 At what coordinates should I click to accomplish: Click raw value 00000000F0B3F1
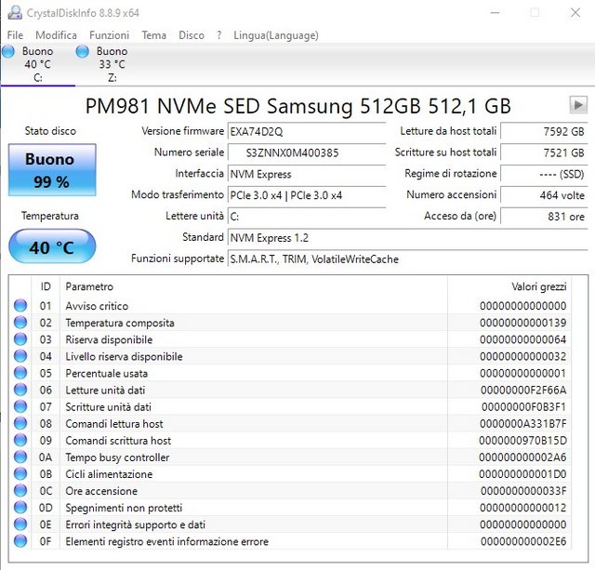(523, 407)
